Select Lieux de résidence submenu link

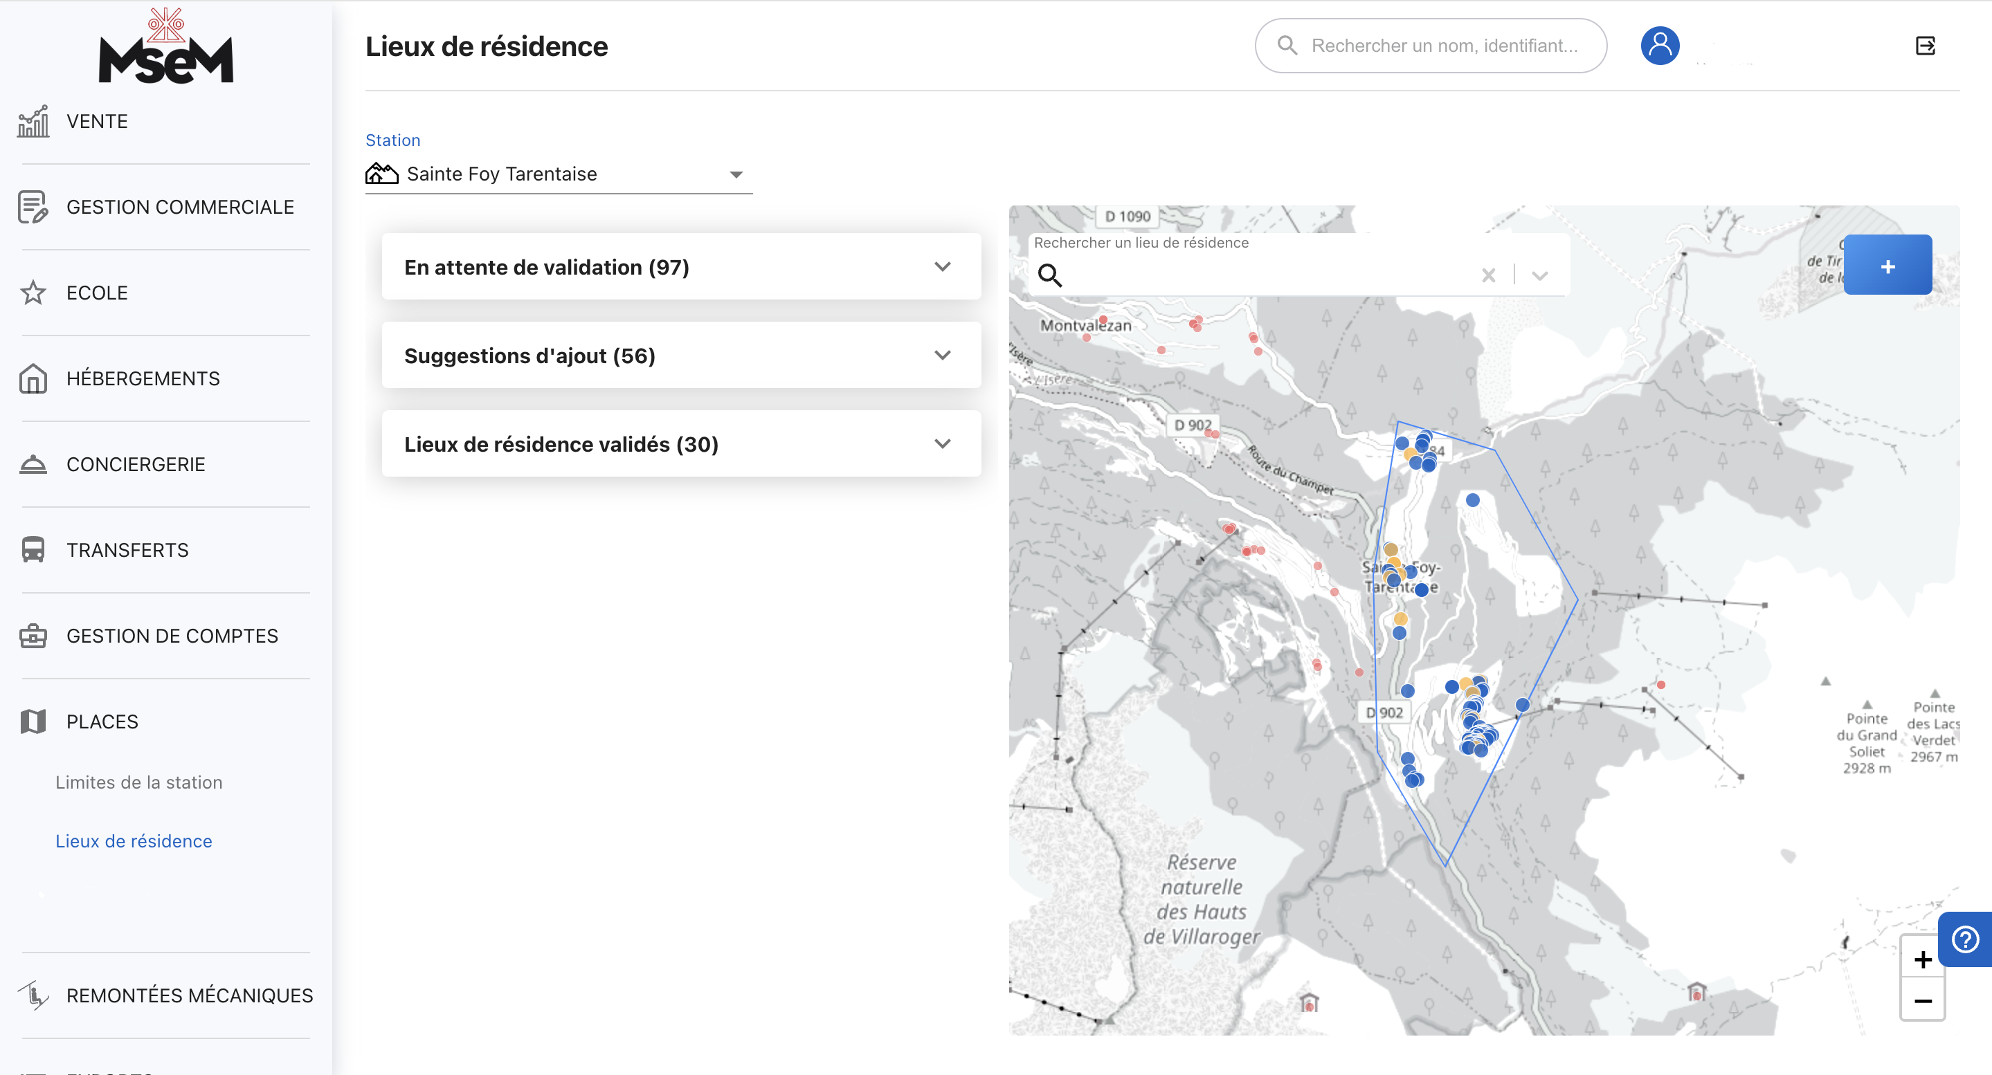[x=134, y=840]
